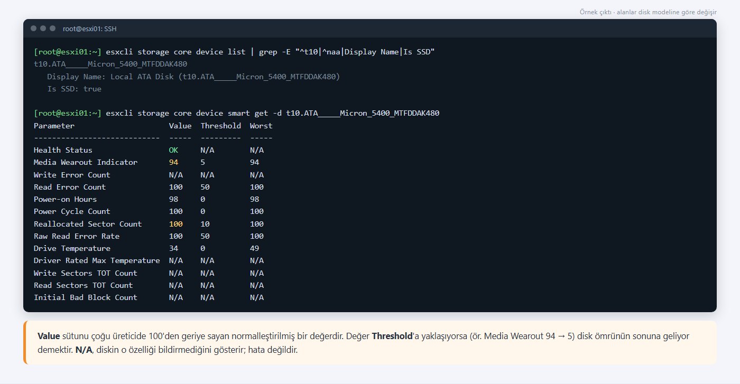Click the "Media Wearout Indicator" parameter label
The height and width of the screenshot is (384, 740).
(86, 162)
